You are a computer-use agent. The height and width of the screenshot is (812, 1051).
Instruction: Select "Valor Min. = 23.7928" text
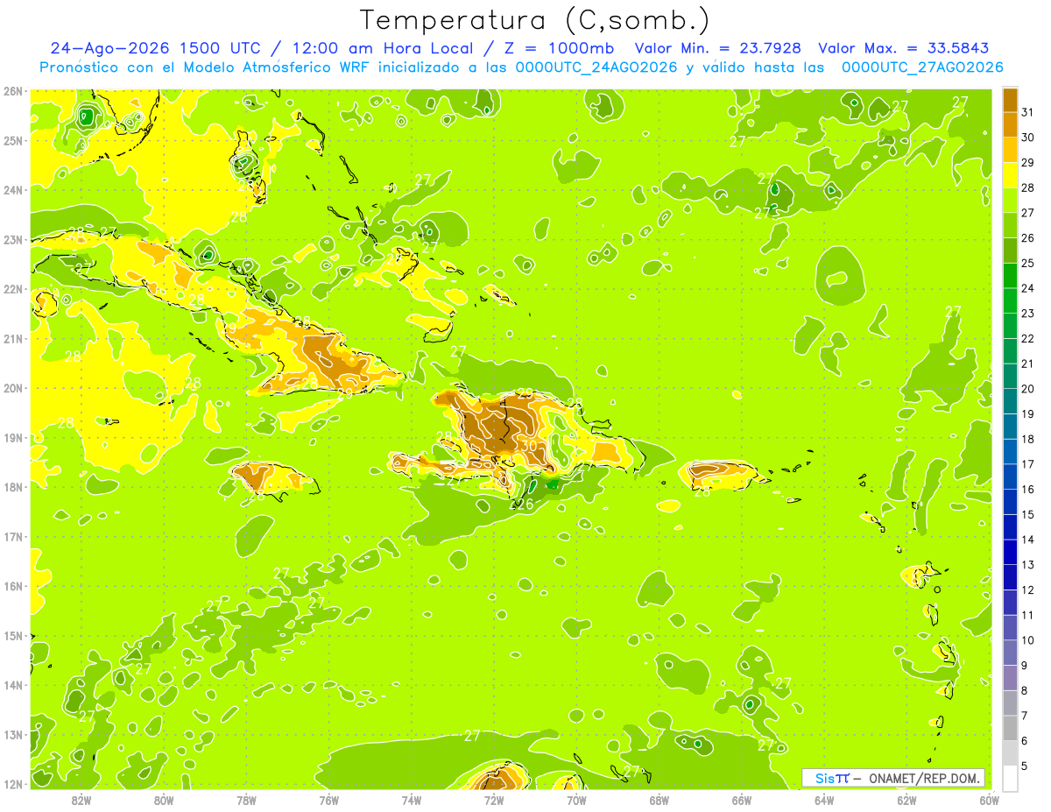tap(718, 48)
